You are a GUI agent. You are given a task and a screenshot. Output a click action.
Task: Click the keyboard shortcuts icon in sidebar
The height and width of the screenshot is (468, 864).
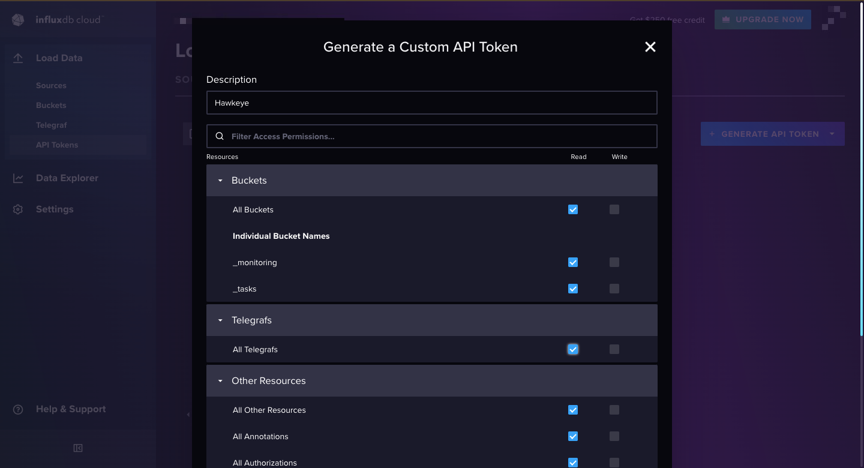click(x=78, y=448)
